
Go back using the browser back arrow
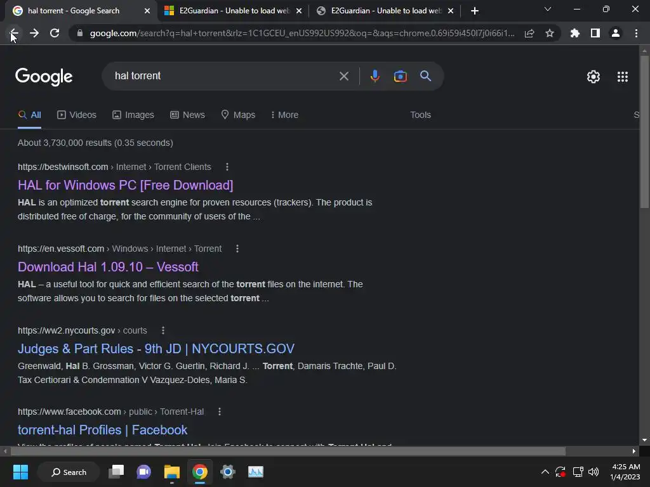pos(14,33)
